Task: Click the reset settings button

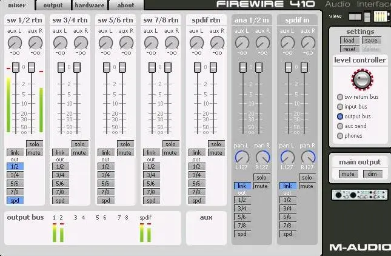Action: point(350,49)
